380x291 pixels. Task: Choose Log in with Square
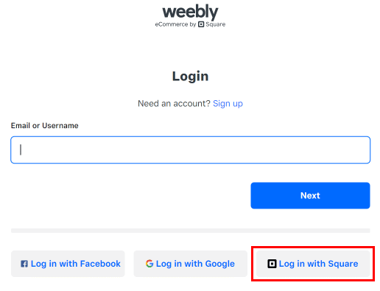pyautogui.click(x=313, y=264)
